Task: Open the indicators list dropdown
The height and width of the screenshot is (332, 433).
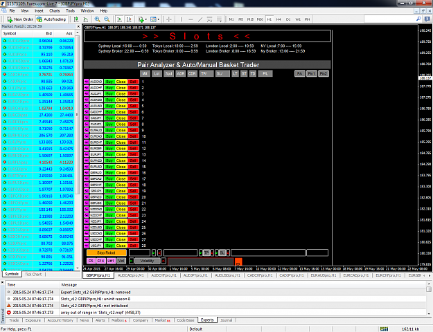Action: [x=143, y=19]
